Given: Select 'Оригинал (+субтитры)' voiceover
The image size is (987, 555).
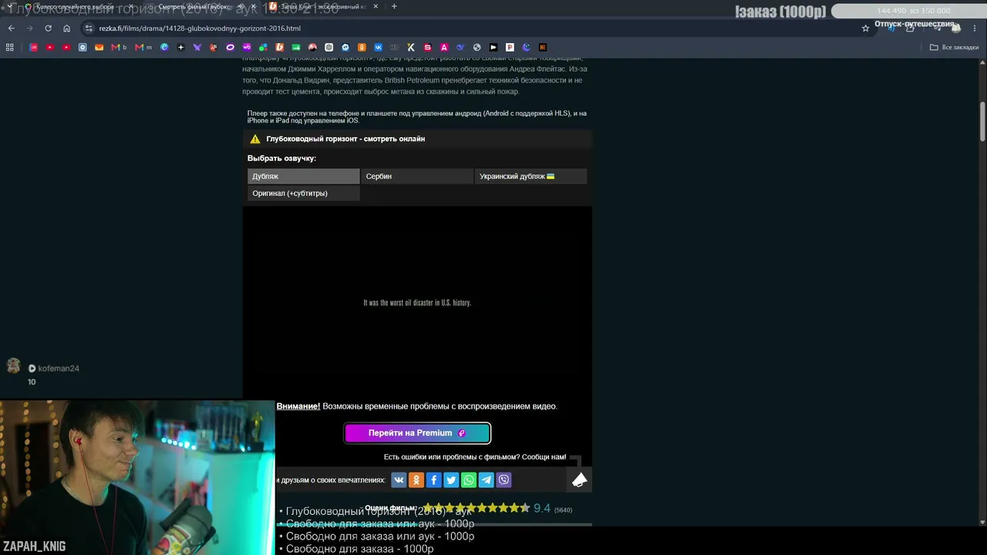Looking at the screenshot, I should (x=304, y=193).
